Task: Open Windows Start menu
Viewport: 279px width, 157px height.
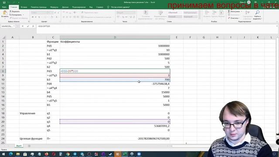Action: (3, 154)
